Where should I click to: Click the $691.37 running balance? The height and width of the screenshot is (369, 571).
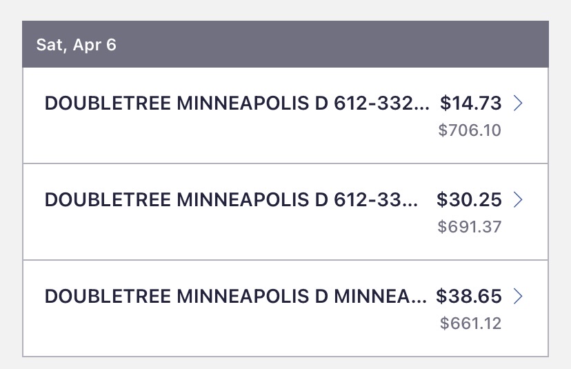click(x=470, y=227)
